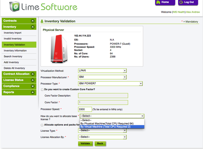
Task: Click the Home button house icon
Action: point(158,2)
